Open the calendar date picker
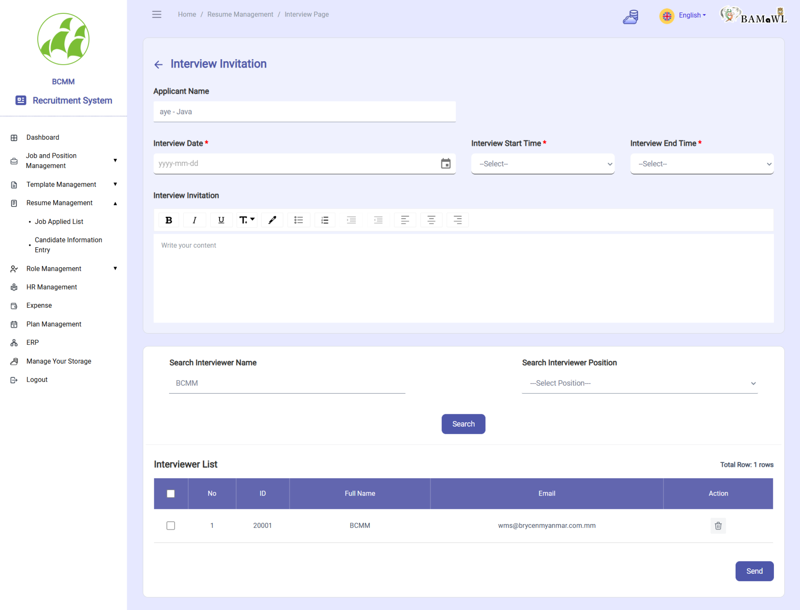Screen dimensions: 800x610 tap(446, 163)
